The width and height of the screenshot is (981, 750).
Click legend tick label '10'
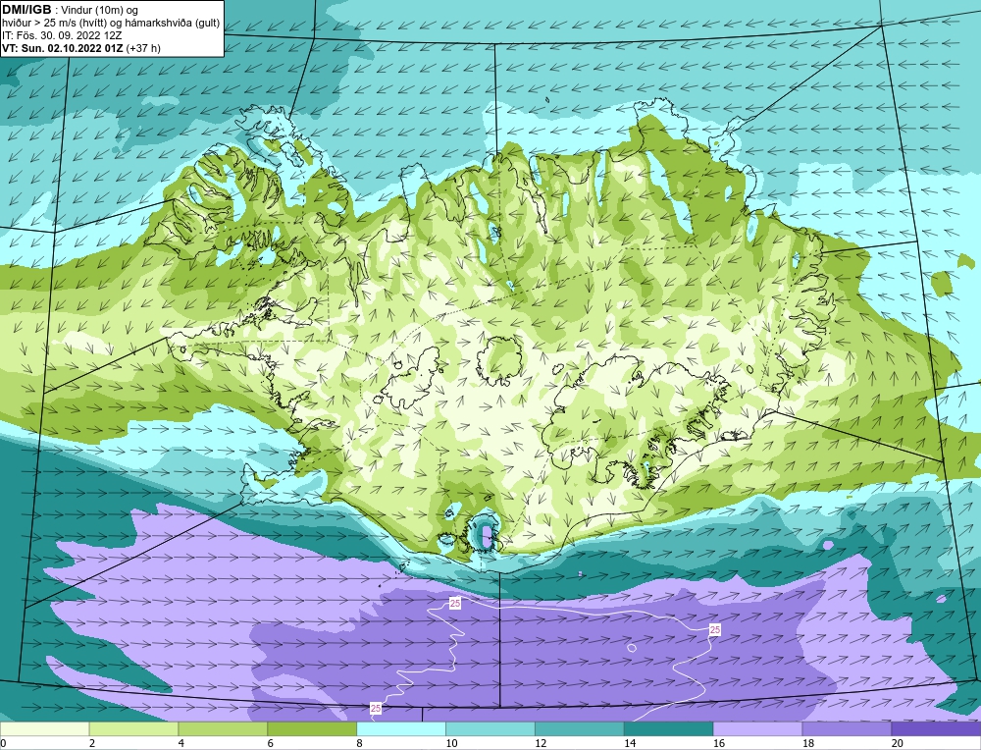tap(451, 743)
